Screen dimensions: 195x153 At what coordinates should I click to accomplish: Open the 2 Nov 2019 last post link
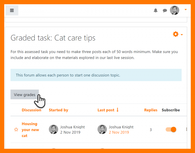pyautogui.click(x=119, y=132)
